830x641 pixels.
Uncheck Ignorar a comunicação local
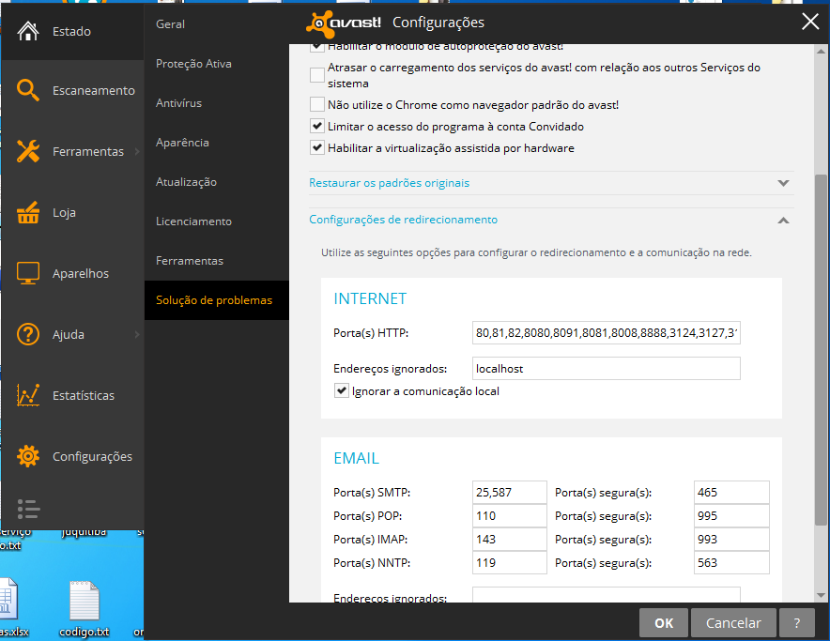click(342, 390)
